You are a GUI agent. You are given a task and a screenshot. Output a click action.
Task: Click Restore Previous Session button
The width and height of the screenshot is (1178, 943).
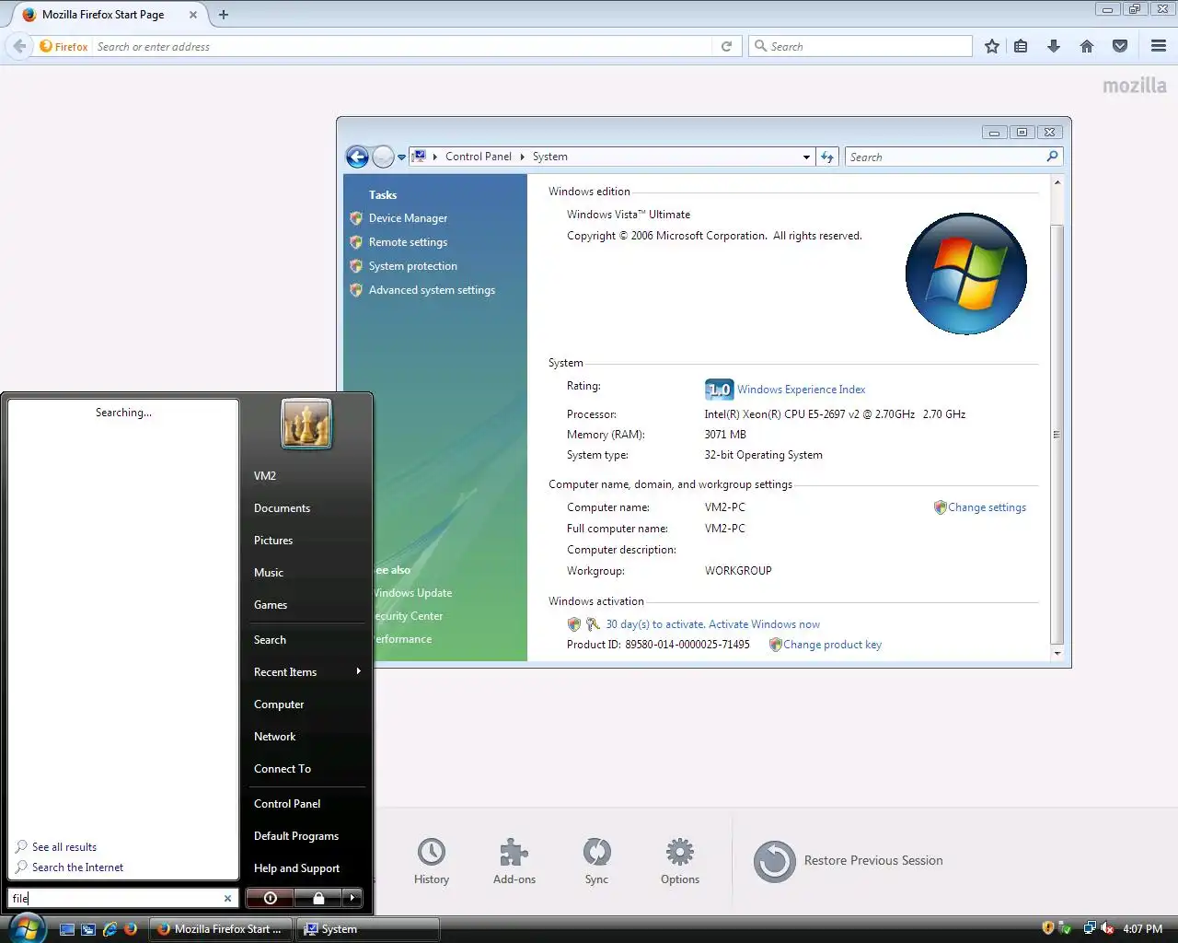coord(849,861)
